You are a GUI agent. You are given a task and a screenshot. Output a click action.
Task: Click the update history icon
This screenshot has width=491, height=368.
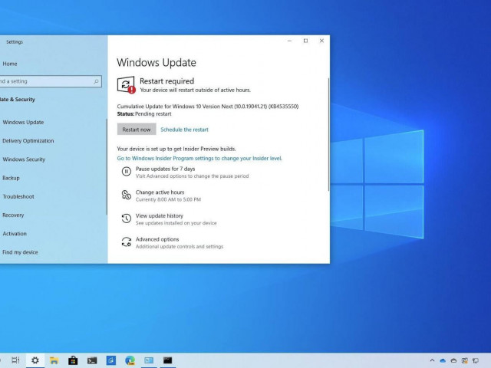pos(126,219)
